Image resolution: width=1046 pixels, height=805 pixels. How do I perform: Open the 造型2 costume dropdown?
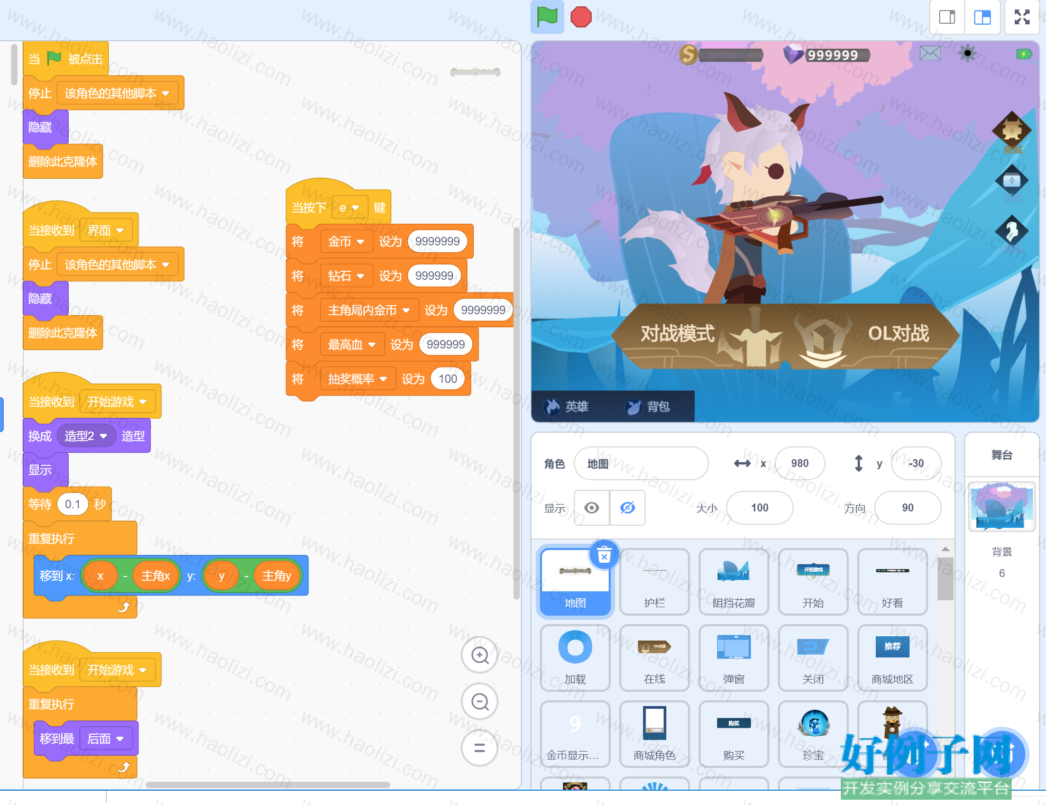[86, 436]
